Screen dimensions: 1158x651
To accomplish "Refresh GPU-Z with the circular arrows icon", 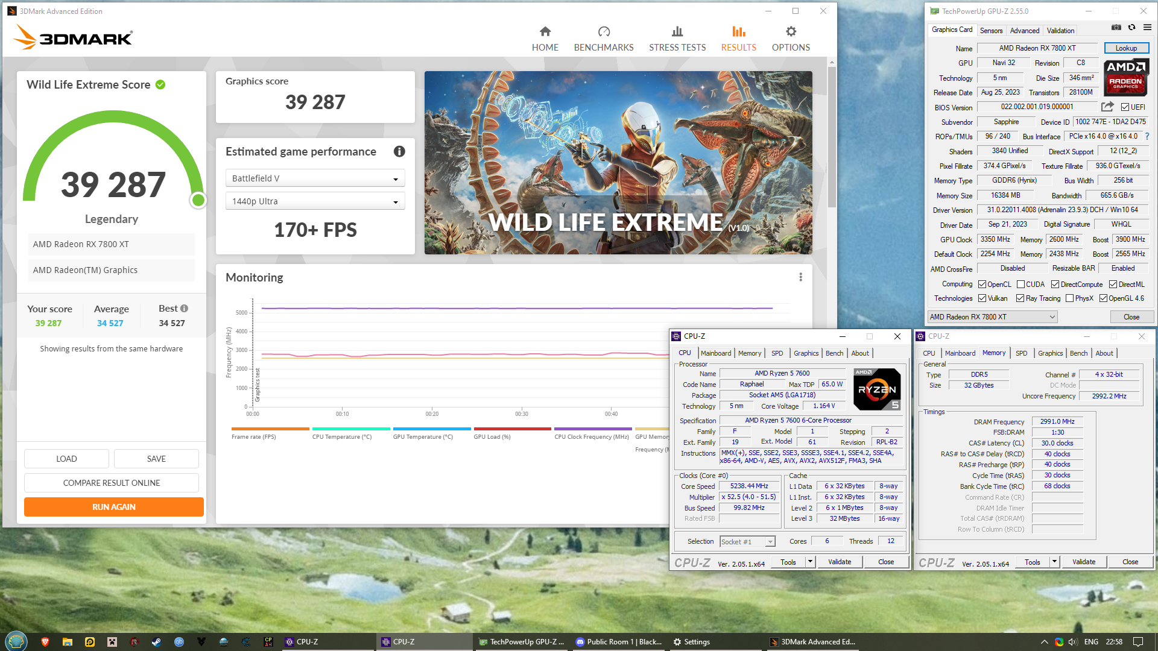I will tap(1132, 28).
